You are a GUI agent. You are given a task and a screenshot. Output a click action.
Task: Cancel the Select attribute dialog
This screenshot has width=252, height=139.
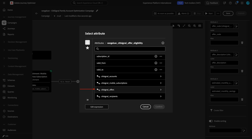(x=145, y=107)
